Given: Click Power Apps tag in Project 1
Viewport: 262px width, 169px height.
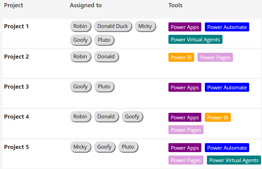Looking at the screenshot, I should (185, 27).
